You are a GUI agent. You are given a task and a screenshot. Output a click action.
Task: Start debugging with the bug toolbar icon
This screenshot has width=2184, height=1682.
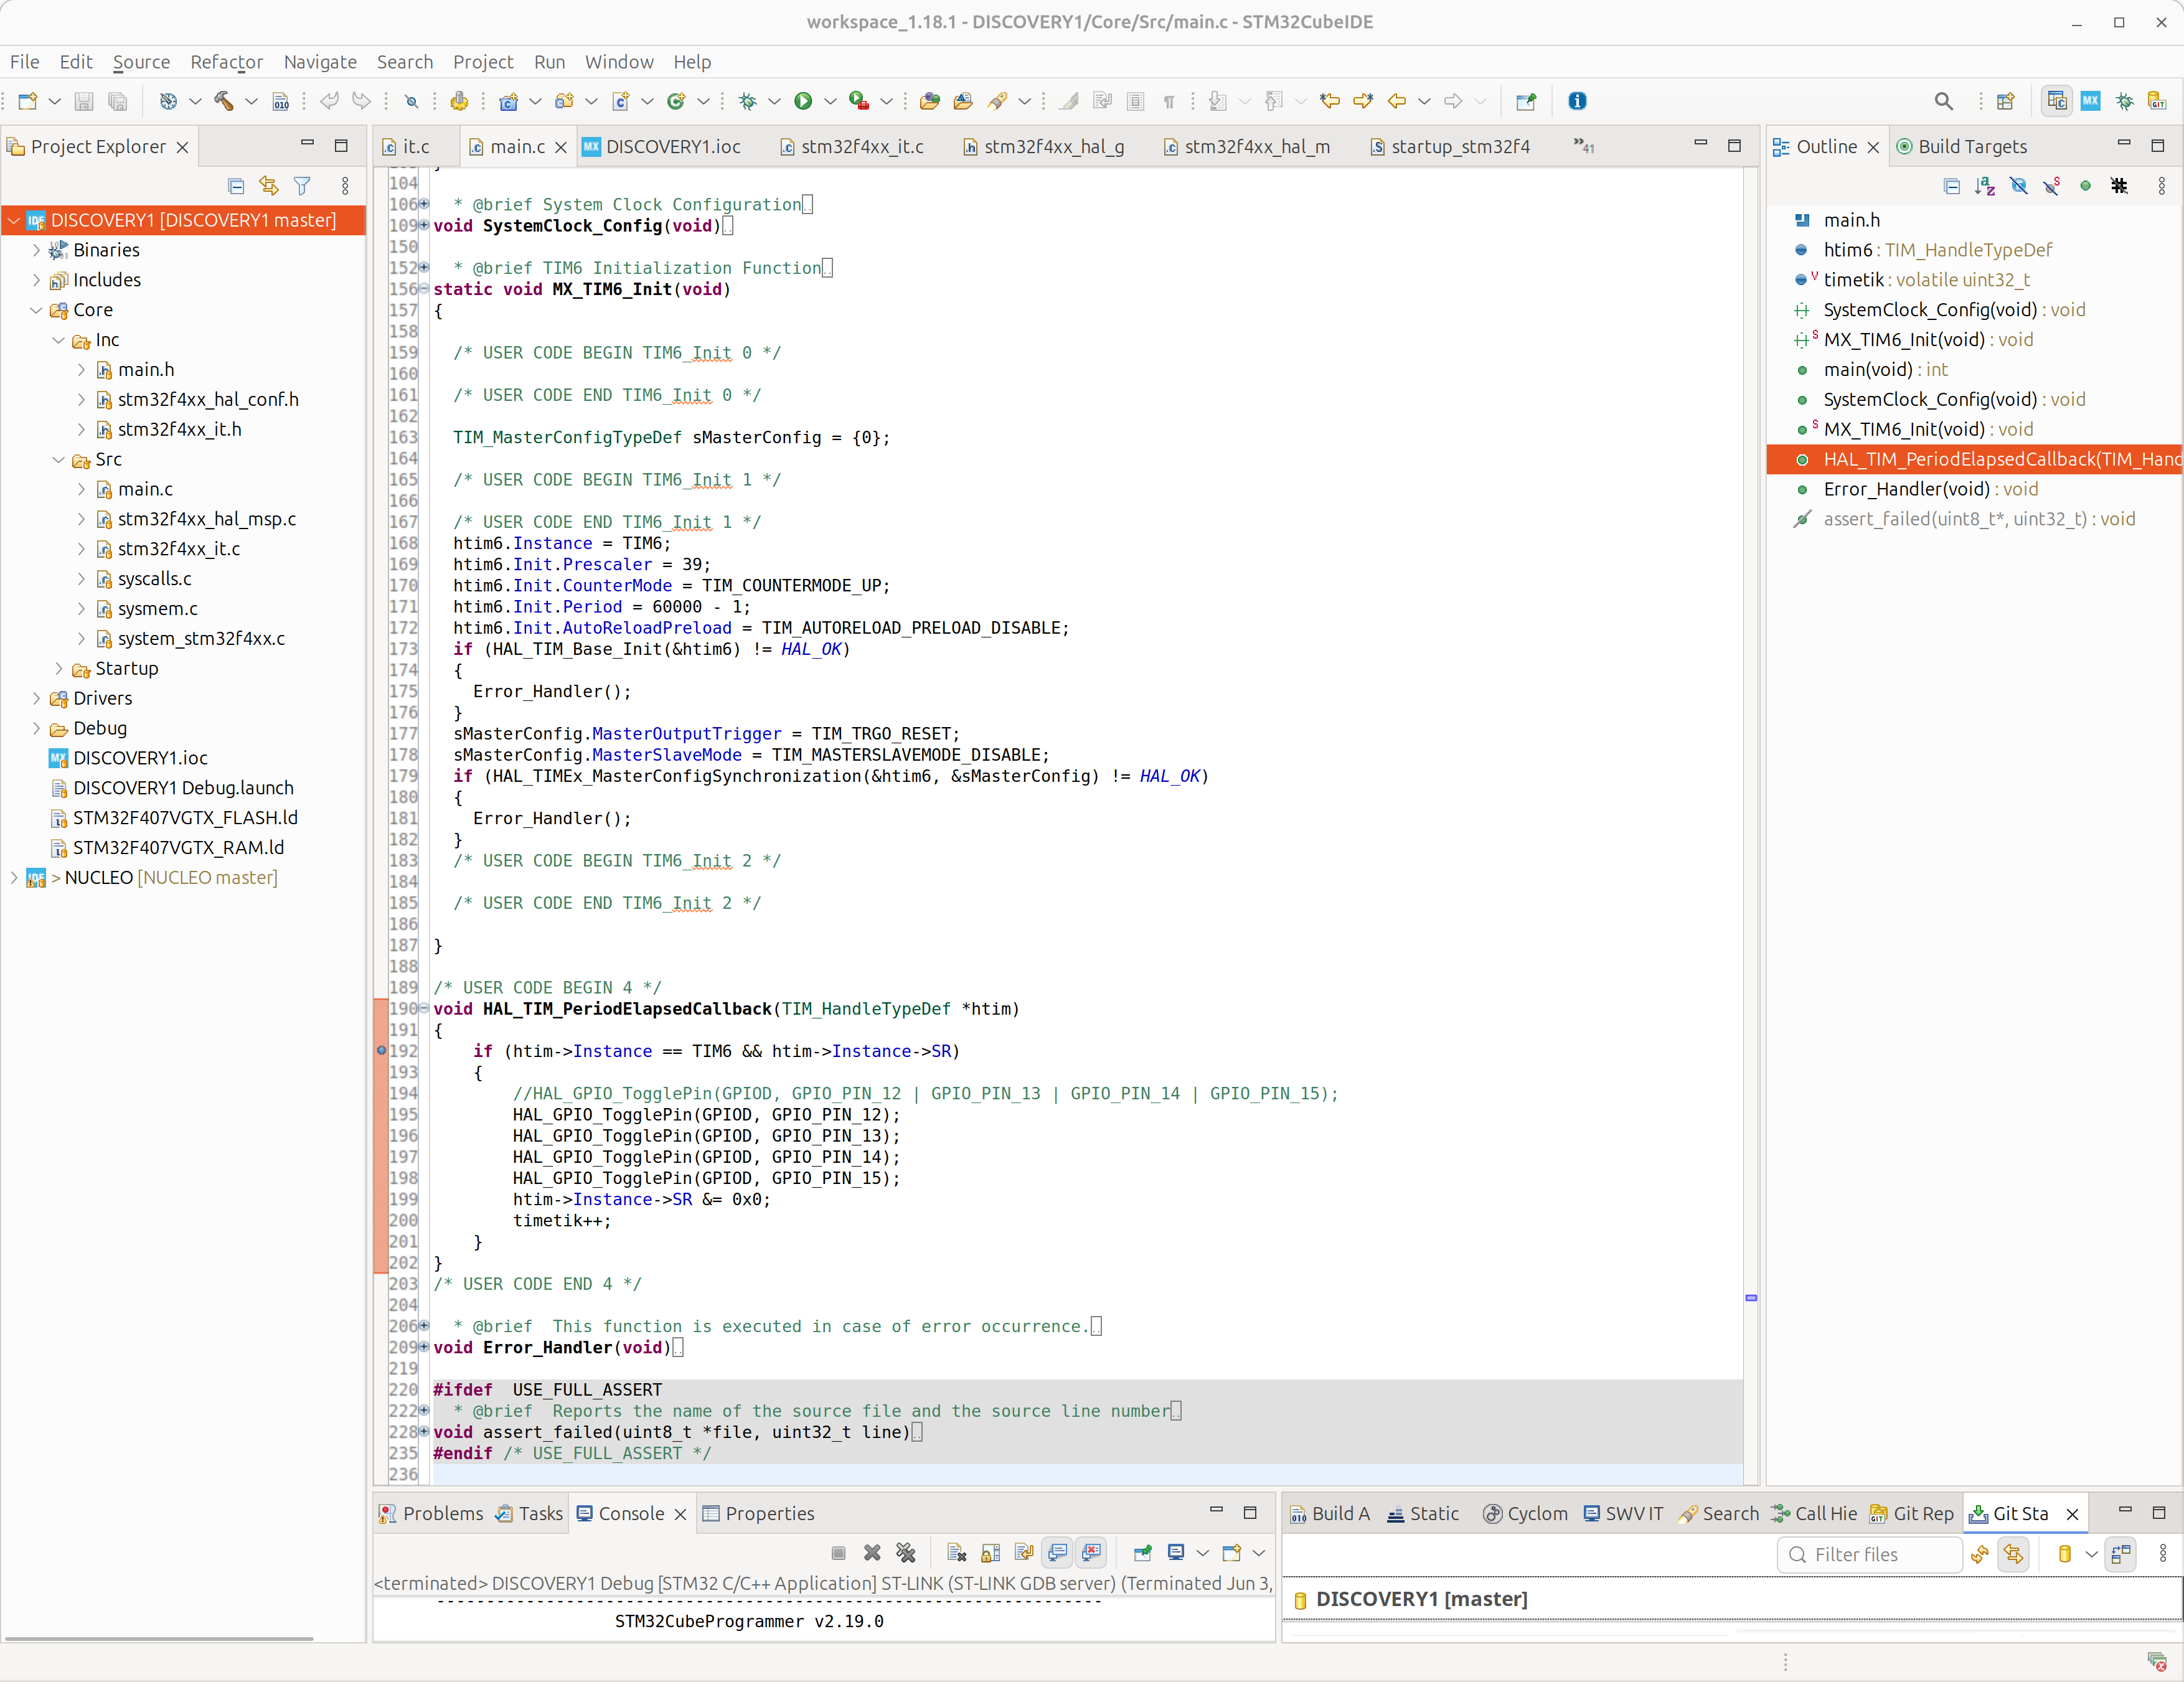coord(748,100)
